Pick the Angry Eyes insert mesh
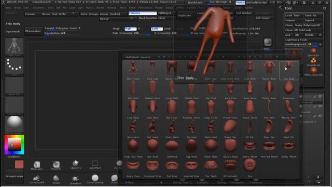Image resolution: width=332 pixels, height=187 pixels. tap(133, 168)
